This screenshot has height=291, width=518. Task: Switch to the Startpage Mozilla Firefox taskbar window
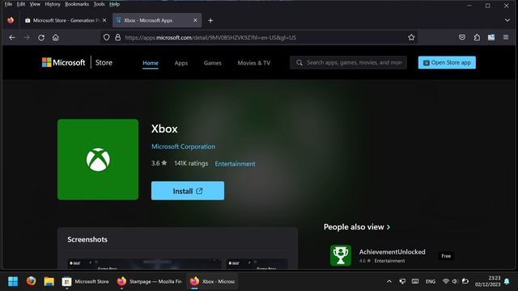[149, 281]
